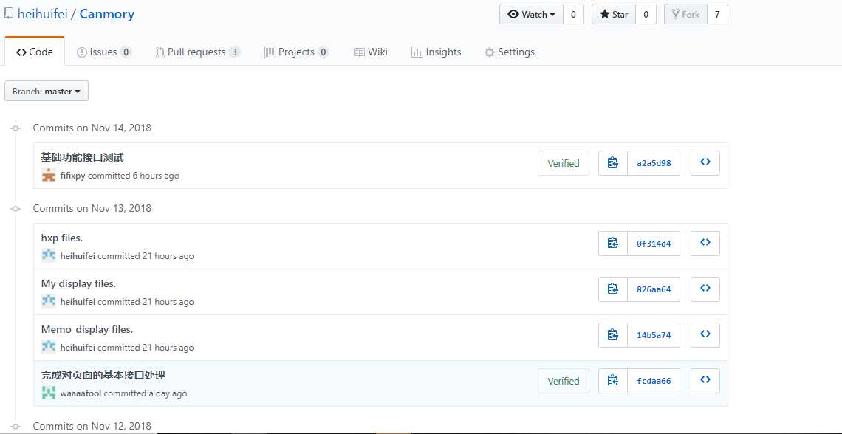This screenshot has height=434, width=842.
Task: Open the Canmory repository link
Action: click(107, 15)
